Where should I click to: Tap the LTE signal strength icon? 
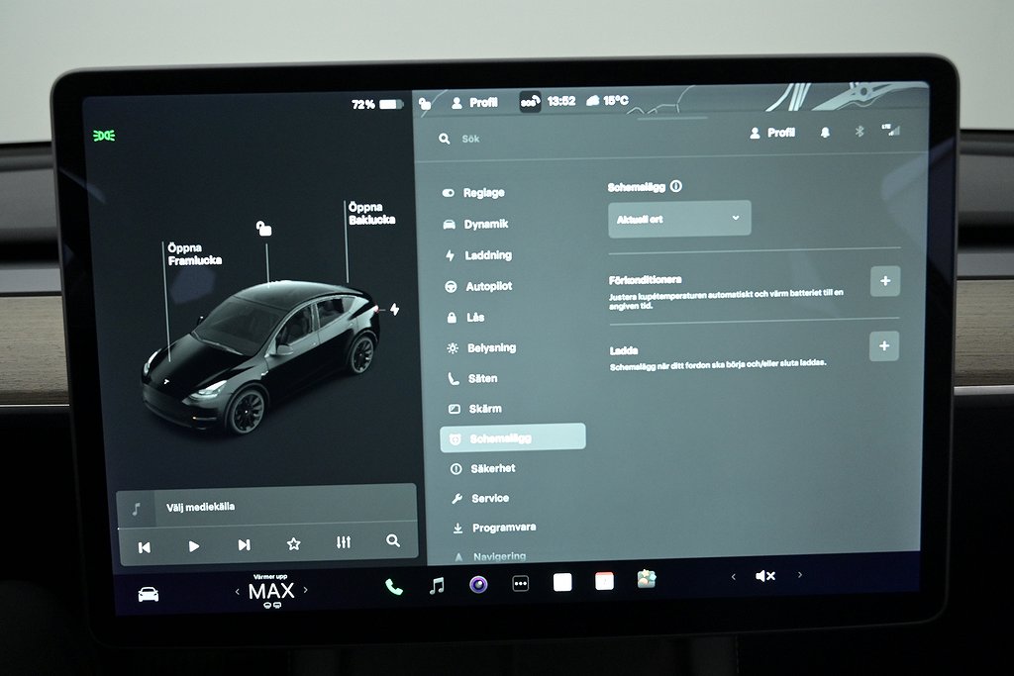point(891,130)
